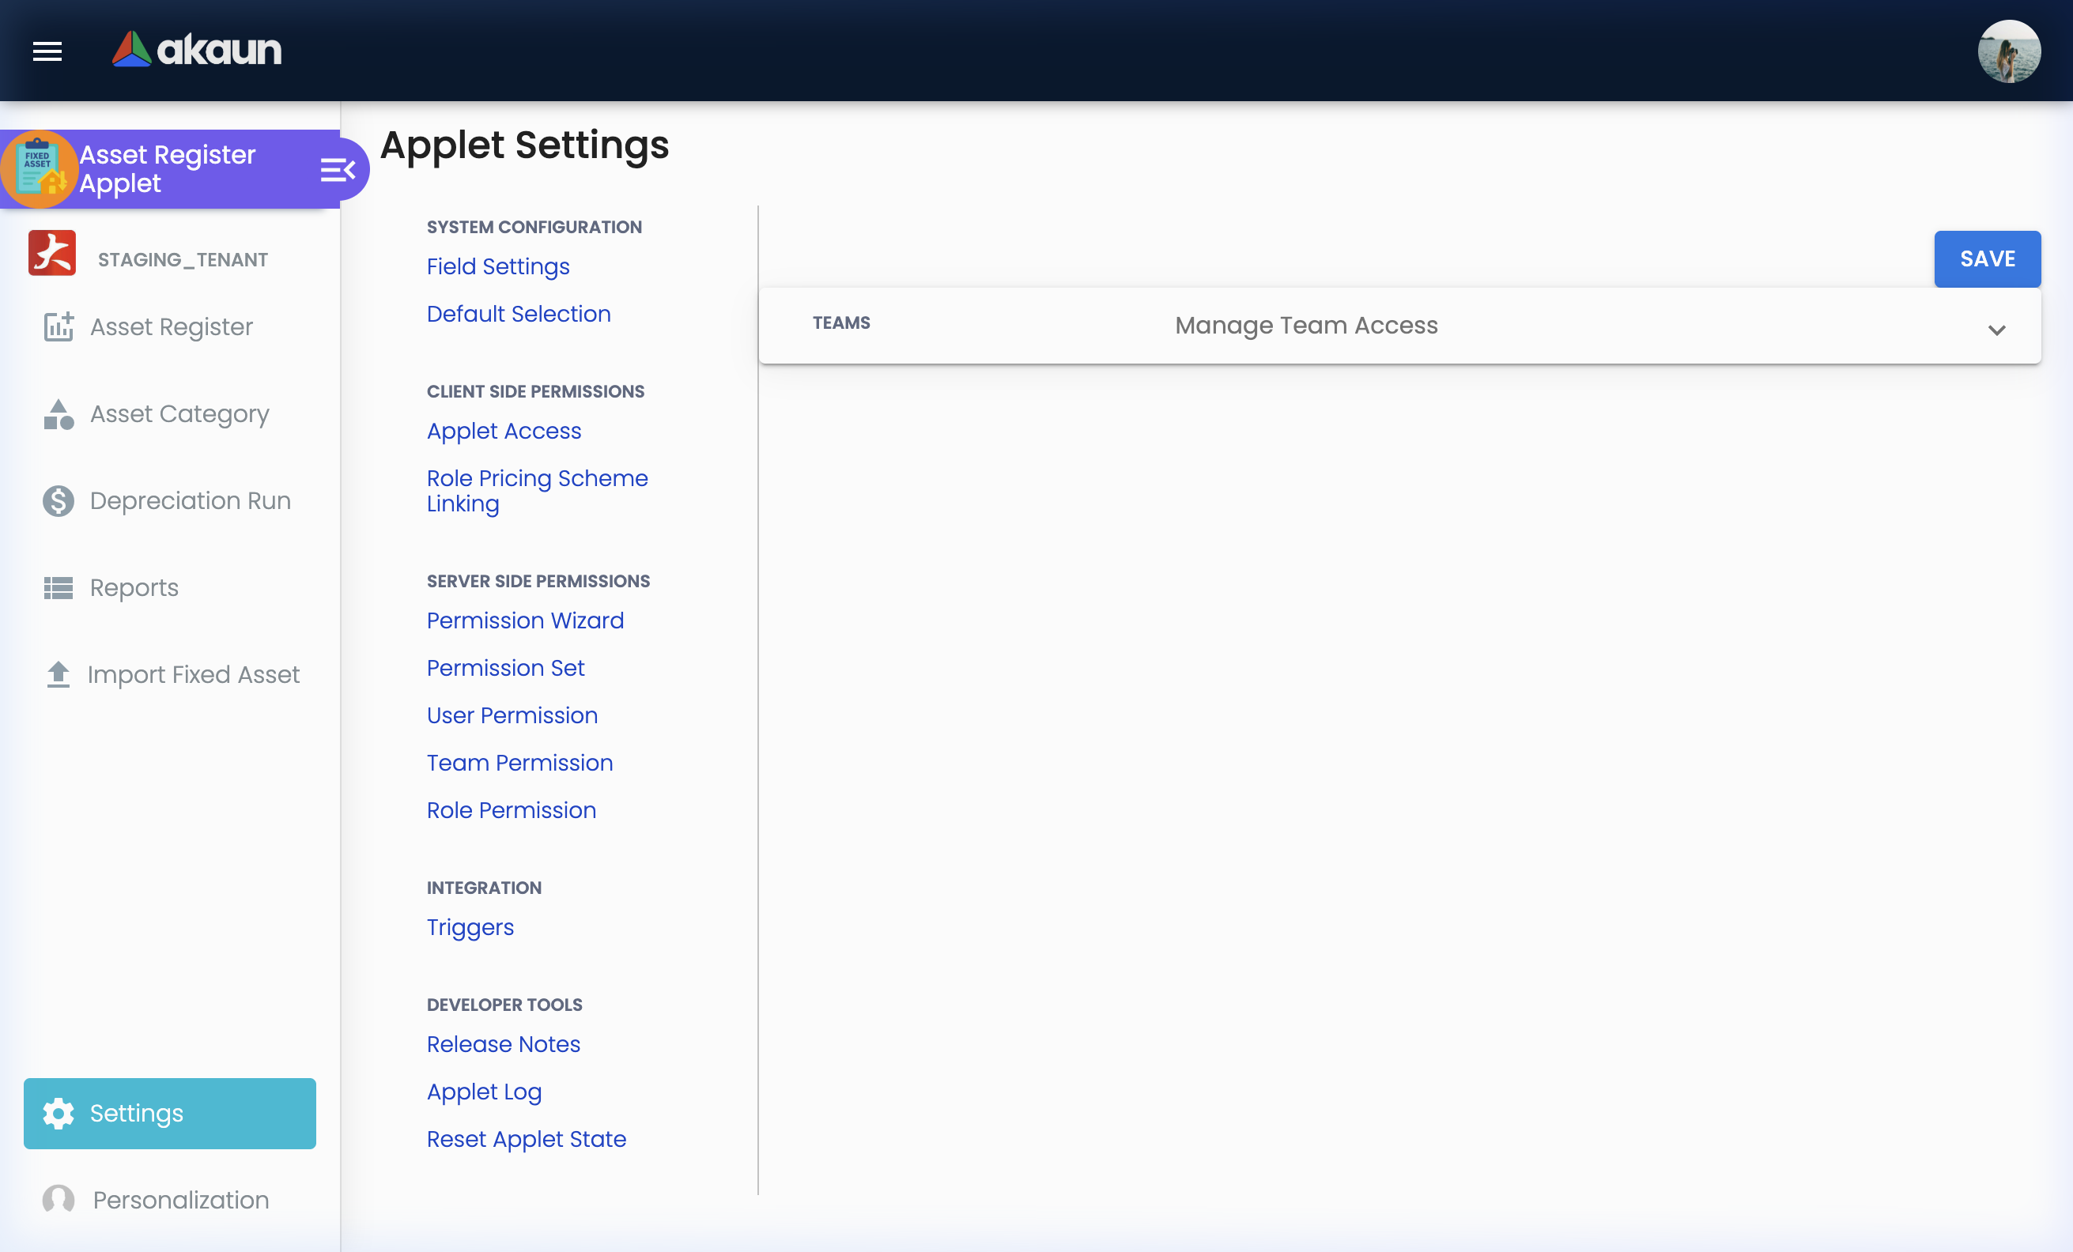Click the STAGING_TENANT tenant icon
The width and height of the screenshot is (2073, 1252).
51,253
